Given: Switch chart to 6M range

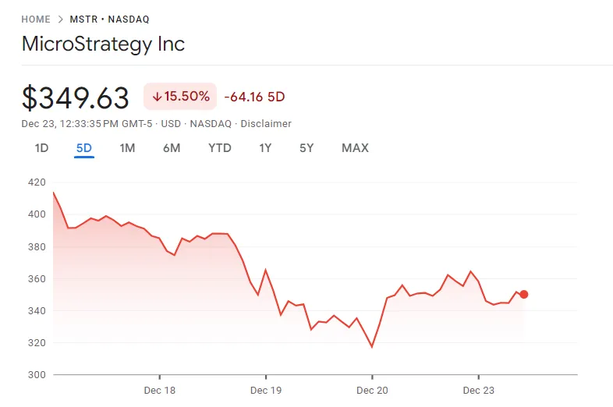Looking at the screenshot, I should [x=172, y=148].
